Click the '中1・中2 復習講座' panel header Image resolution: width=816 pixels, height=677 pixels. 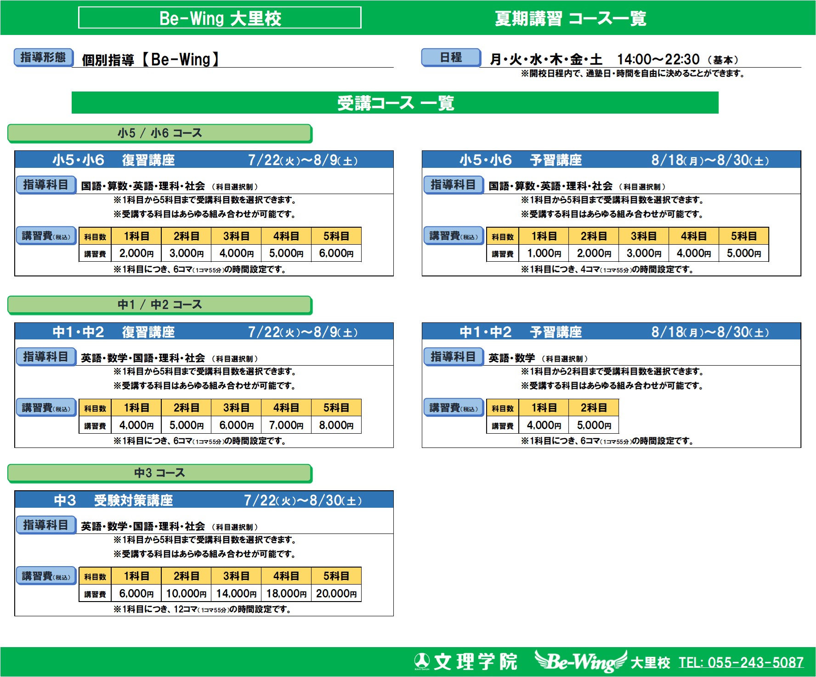204,332
